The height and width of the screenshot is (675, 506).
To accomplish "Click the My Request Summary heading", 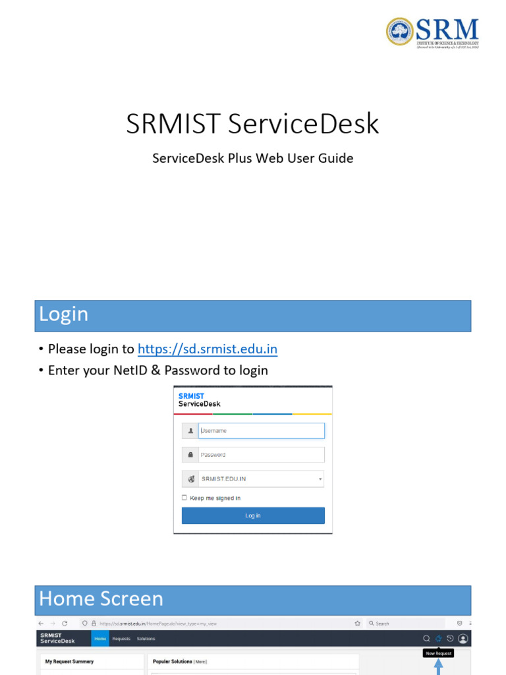I will 69,661.
